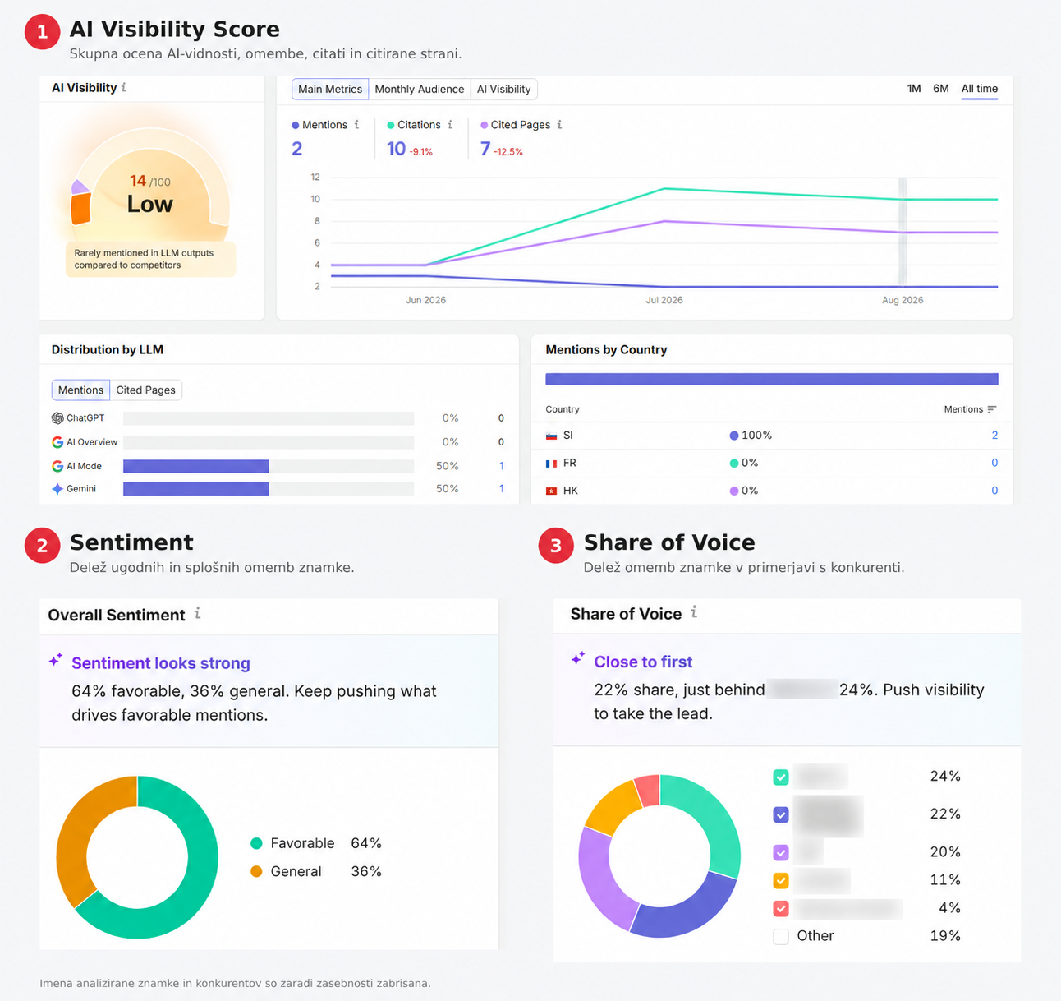Click the Cited Pages value 7
Image resolution: width=1061 pixels, height=1001 pixels.
coord(485,149)
